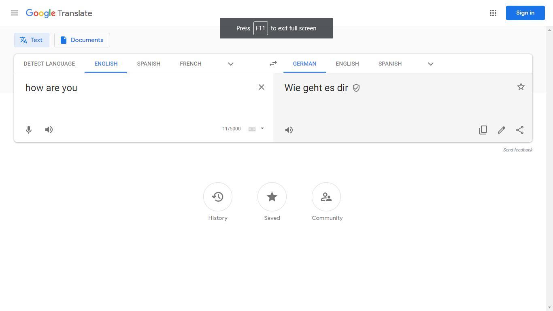Clear the source text
This screenshot has width=553, height=311.
pos(262,87)
